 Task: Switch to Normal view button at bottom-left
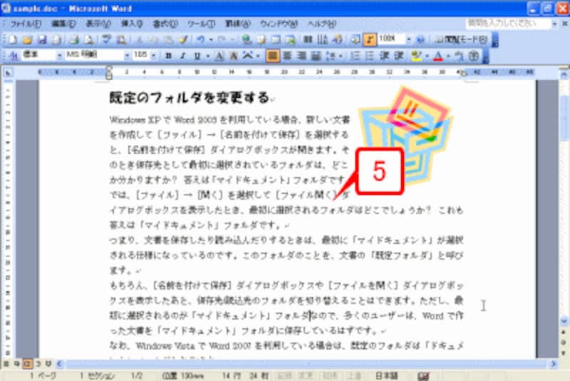click(x=6, y=364)
